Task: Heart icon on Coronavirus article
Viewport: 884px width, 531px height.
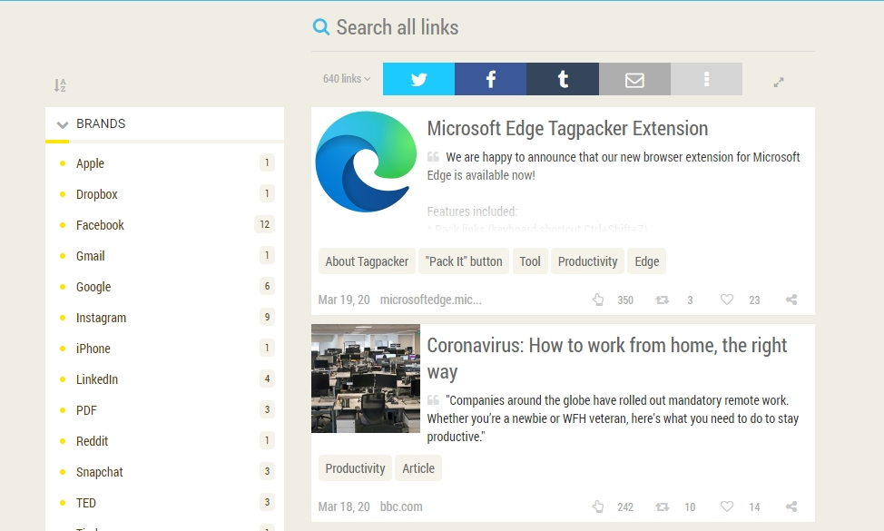Action: click(x=727, y=506)
